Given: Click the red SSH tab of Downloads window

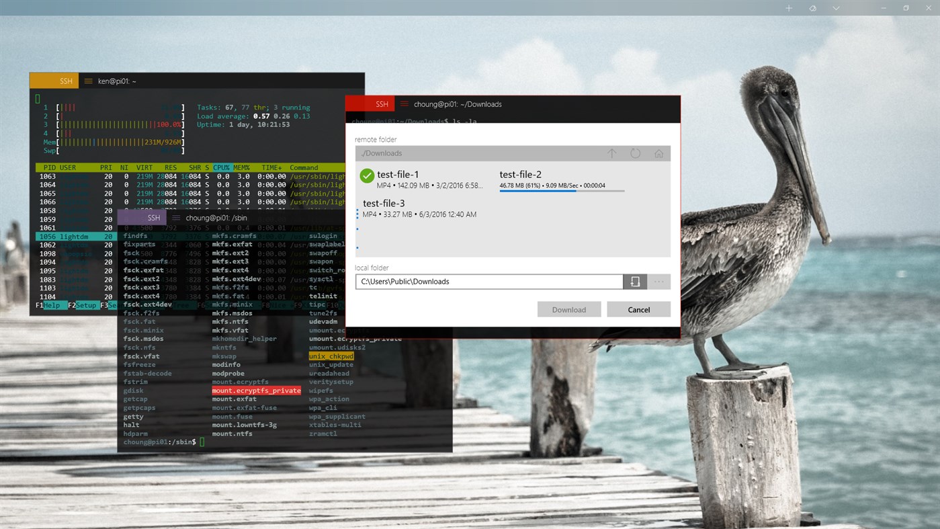Looking at the screenshot, I should point(370,104).
